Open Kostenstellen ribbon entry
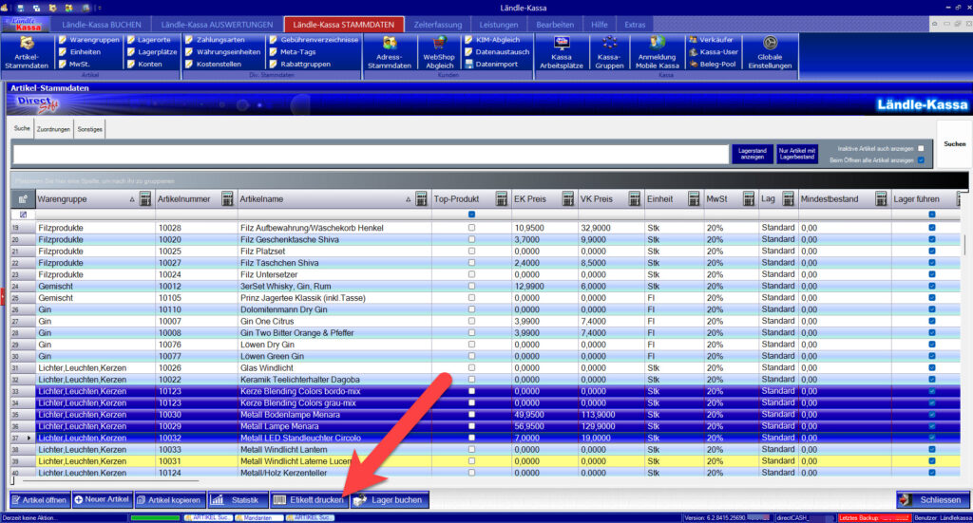Screen dimensions: 973x523 click(x=214, y=65)
